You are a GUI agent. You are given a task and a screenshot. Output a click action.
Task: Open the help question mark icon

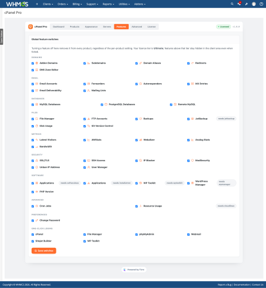point(261,4)
